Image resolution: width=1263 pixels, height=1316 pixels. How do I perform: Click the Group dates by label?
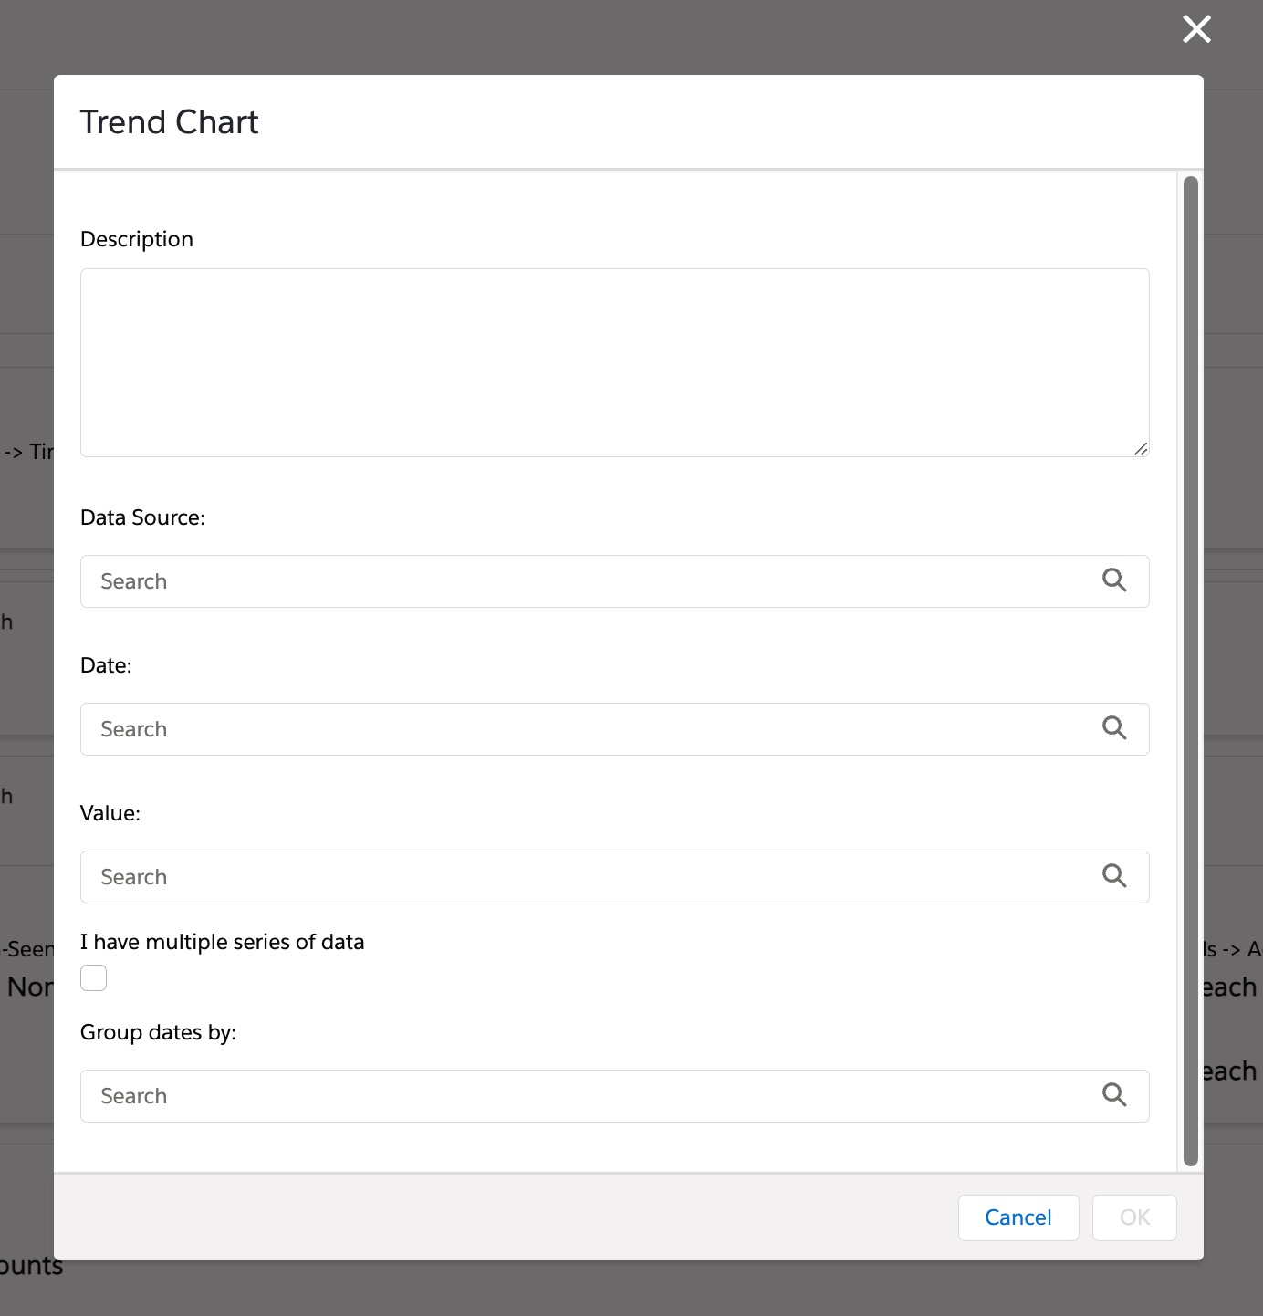158,1032
